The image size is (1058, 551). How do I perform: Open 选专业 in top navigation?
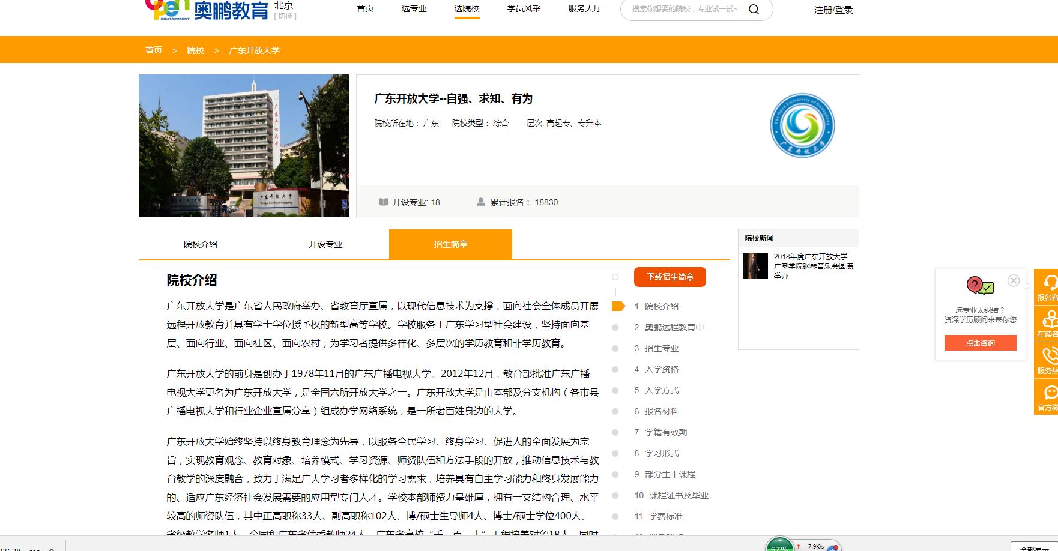click(x=414, y=8)
